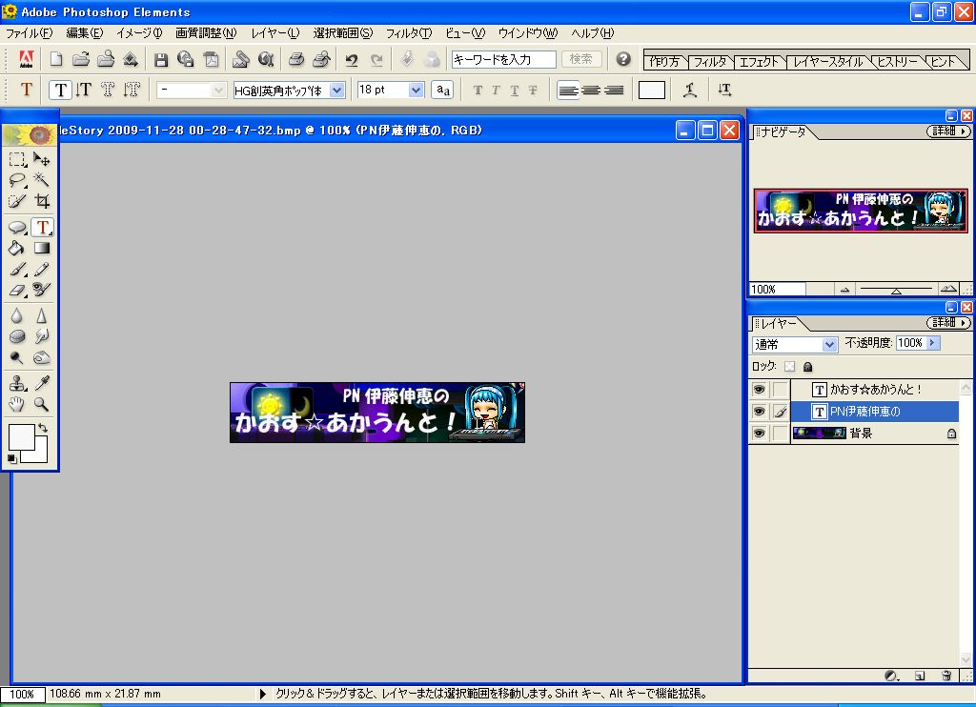This screenshot has width=976, height=707.
Task: Select the Dodge tool
Action: coord(17,357)
